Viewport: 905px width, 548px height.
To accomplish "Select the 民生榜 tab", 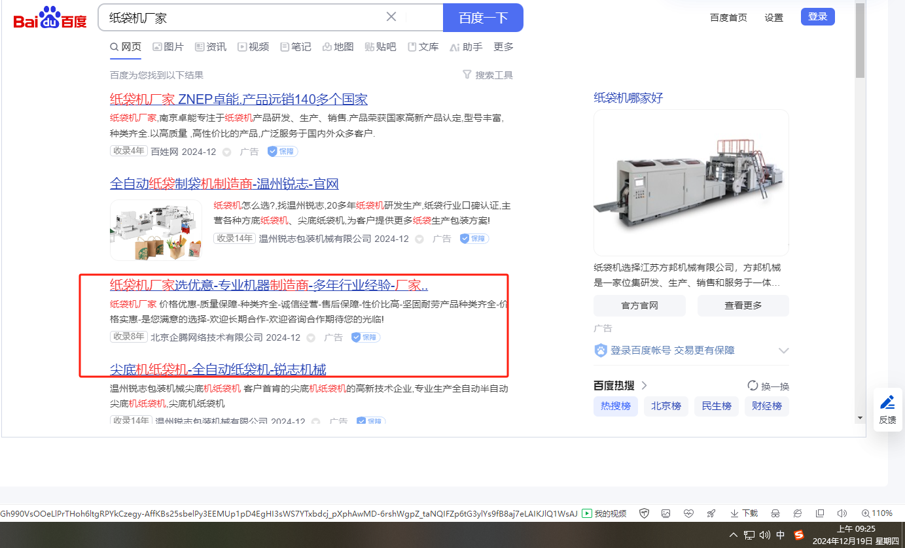I will pyautogui.click(x=717, y=406).
